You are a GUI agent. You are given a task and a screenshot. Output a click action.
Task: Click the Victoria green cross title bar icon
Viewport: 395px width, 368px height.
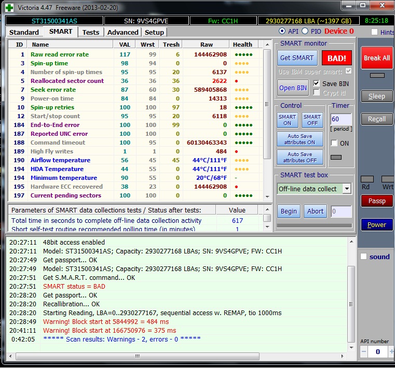[9, 7]
